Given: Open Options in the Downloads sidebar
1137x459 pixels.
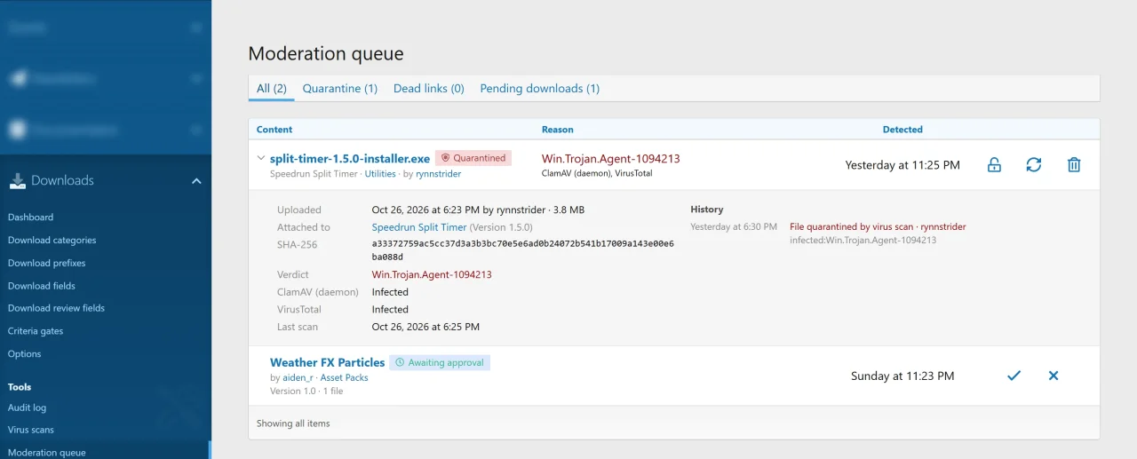Looking at the screenshot, I should click(25, 354).
